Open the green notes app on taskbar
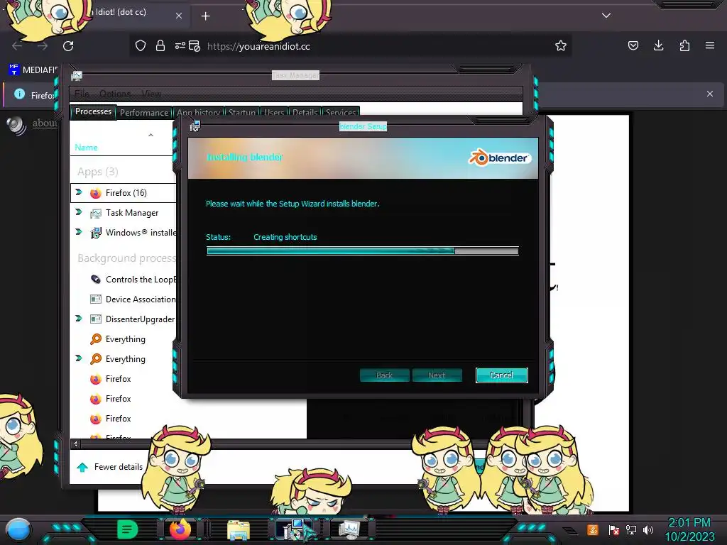 pyautogui.click(x=128, y=529)
